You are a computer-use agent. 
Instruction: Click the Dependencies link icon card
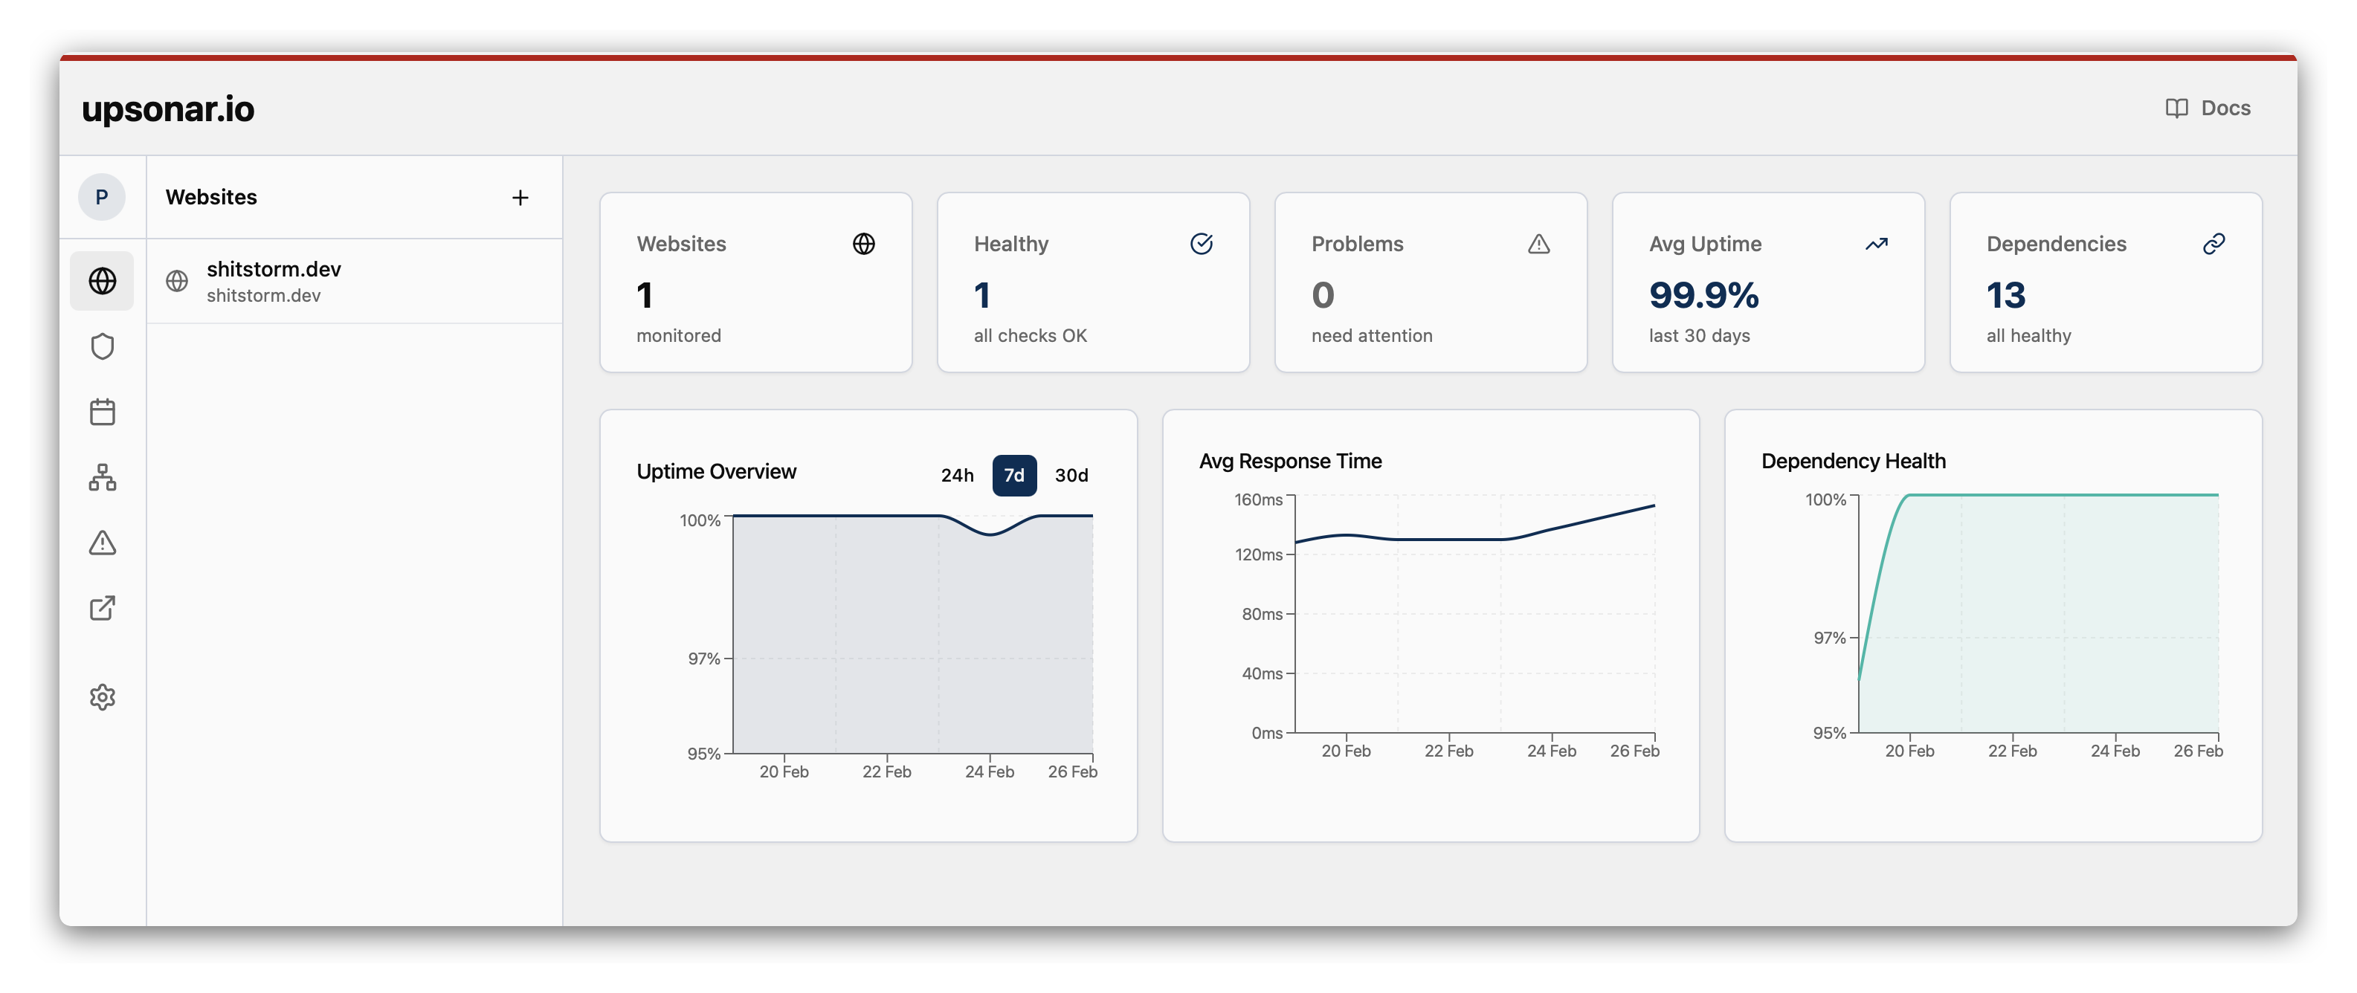pos(2104,282)
